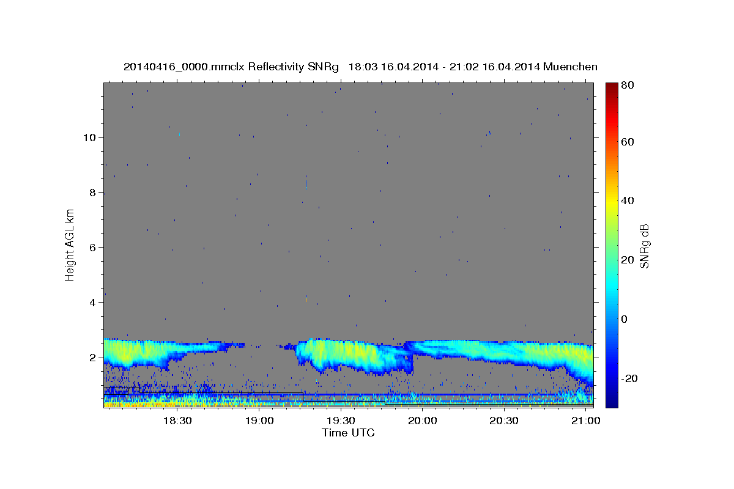734x489 pixels.
Task: Click the 21:00 time tick label
Action: click(586, 421)
